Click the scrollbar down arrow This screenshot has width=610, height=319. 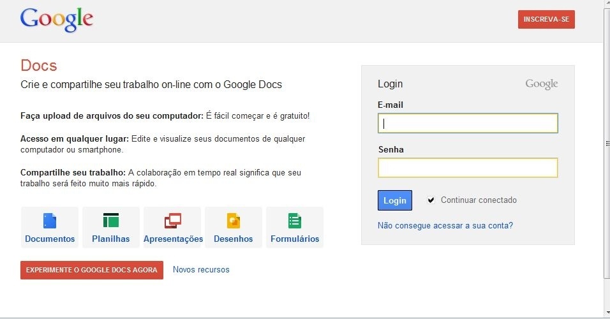pos(607,313)
